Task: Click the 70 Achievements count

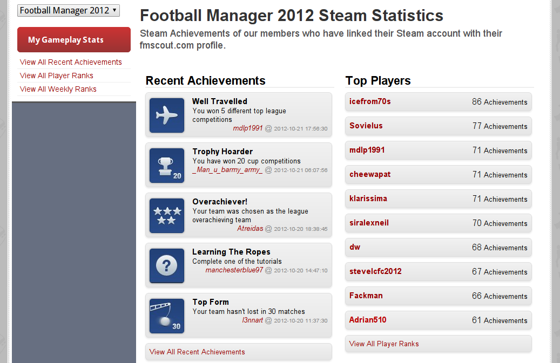Action: point(500,223)
